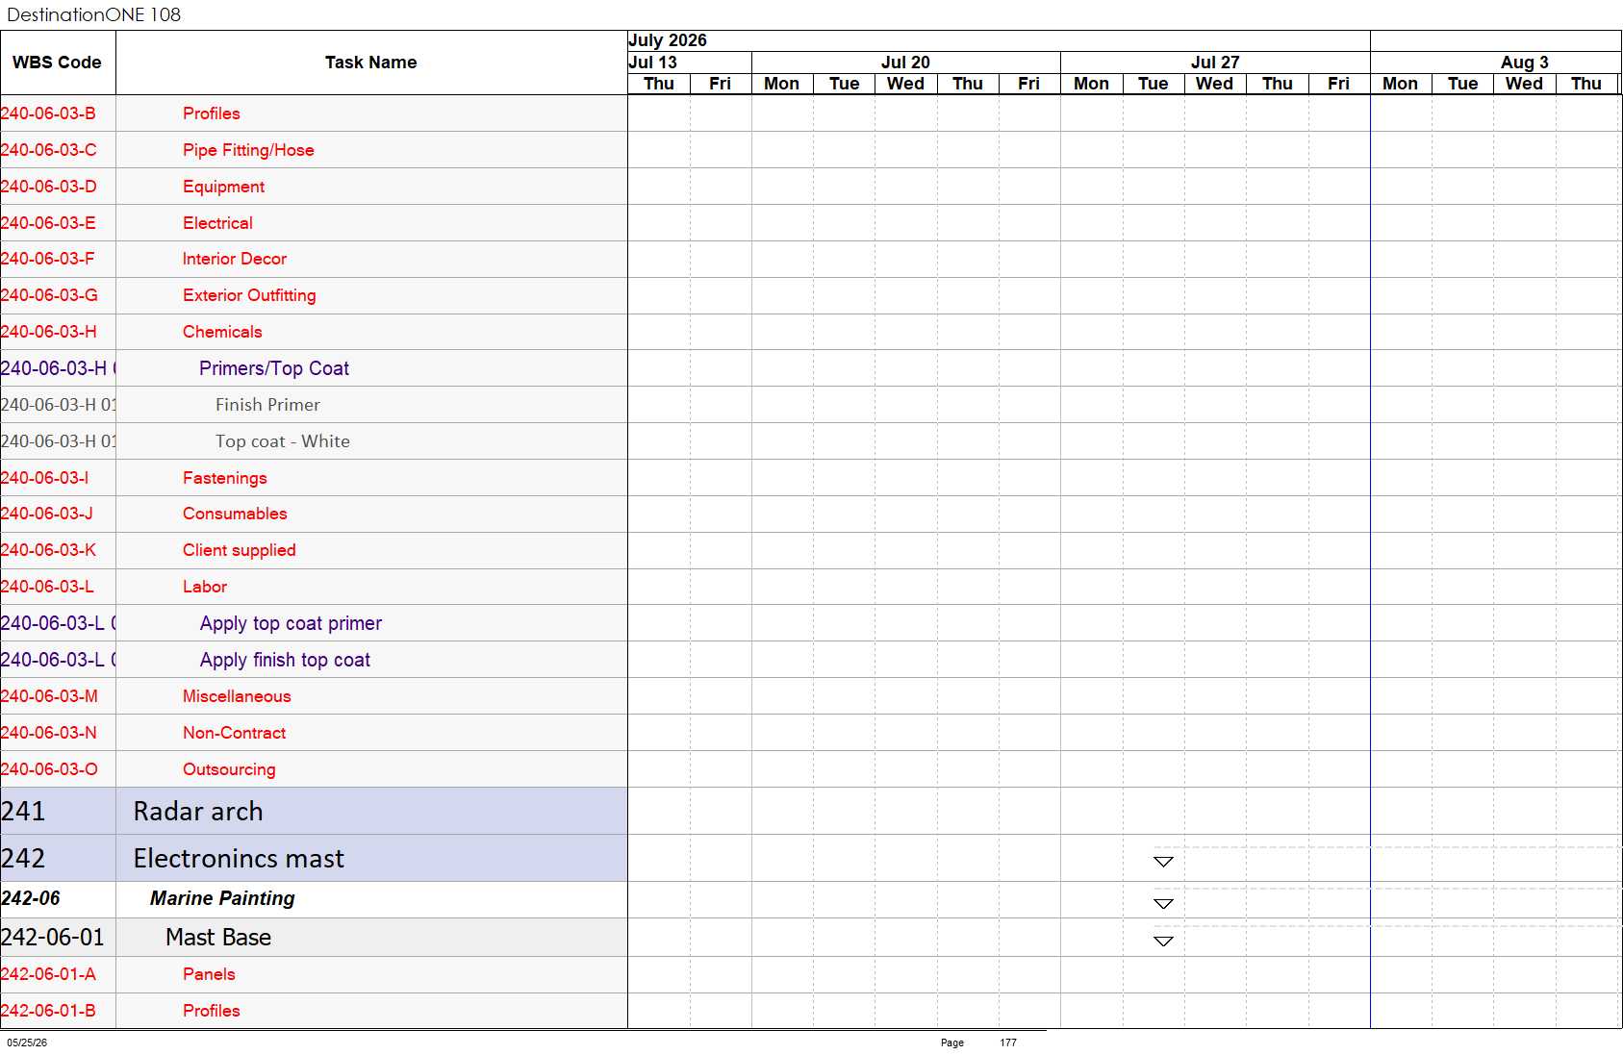
Task: Click WBS code 240-06-03-C
Action: tap(48, 150)
